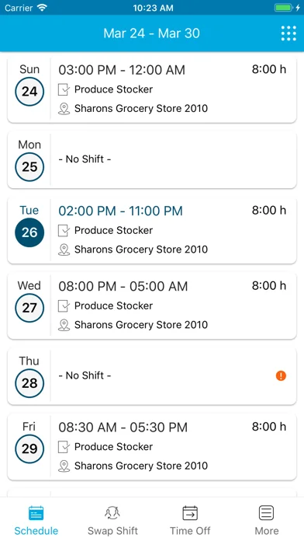Open the Schedule tab
304x541 pixels.
click(x=36, y=520)
